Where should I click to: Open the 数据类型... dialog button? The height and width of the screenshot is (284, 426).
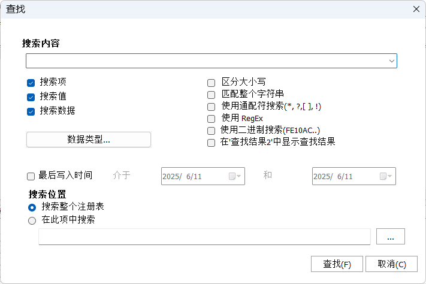[89, 140]
